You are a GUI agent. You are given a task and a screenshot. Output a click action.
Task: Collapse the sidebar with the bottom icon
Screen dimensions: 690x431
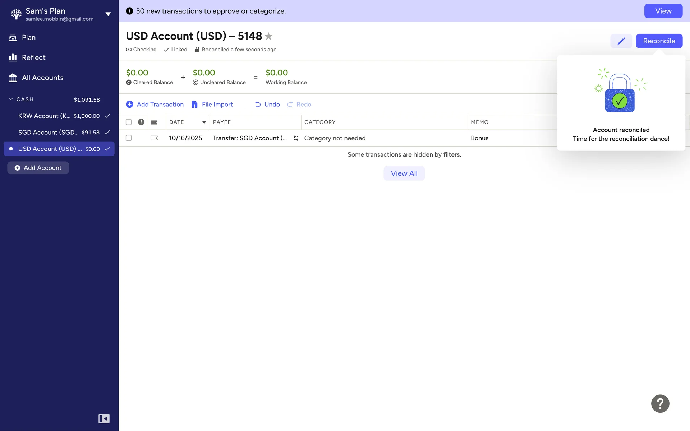[104, 418]
